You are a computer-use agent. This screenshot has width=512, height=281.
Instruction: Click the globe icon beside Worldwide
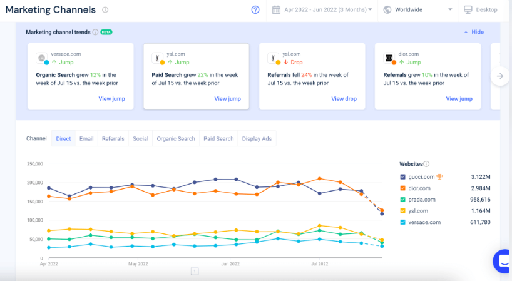(x=387, y=10)
